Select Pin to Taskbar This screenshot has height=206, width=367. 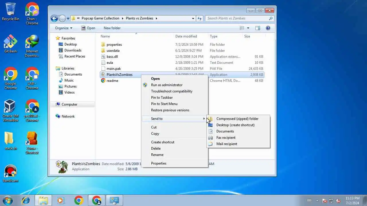click(x=175, y=98)
